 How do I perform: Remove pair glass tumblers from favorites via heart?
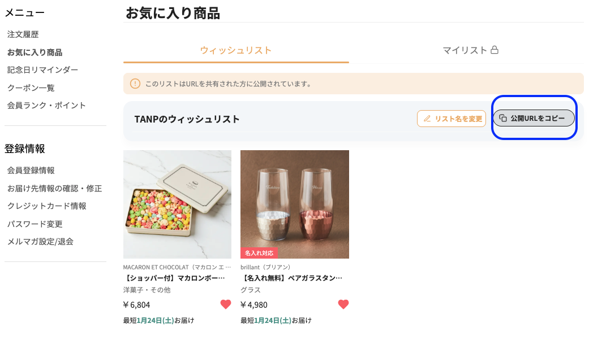[x=343, y=304]
